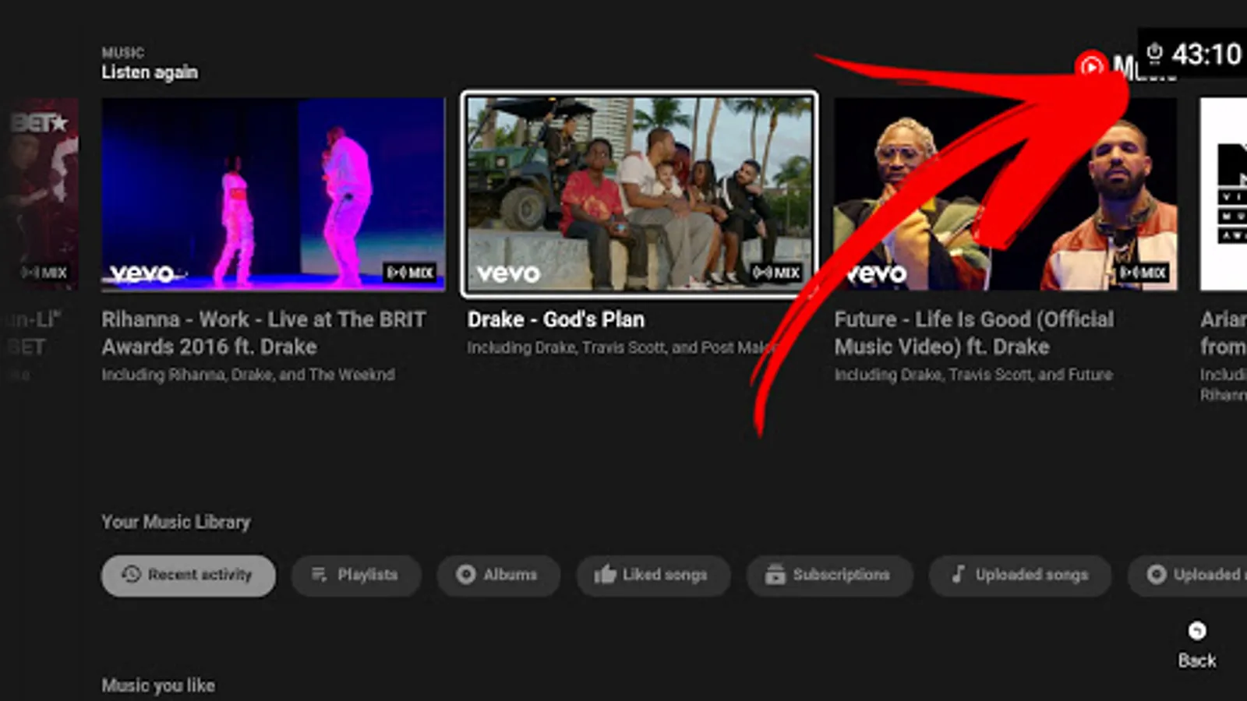Image resolution: width=1247 pixels, height=701 pixels.
Task: Click "Including Drake, Travis Scott, and Future"
Action: click(973, 375)
